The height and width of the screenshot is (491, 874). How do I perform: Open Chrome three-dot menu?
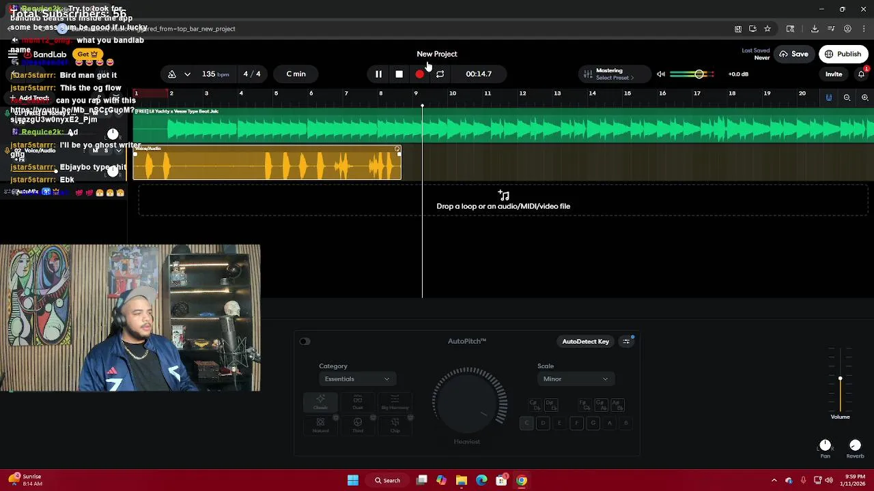864,29
